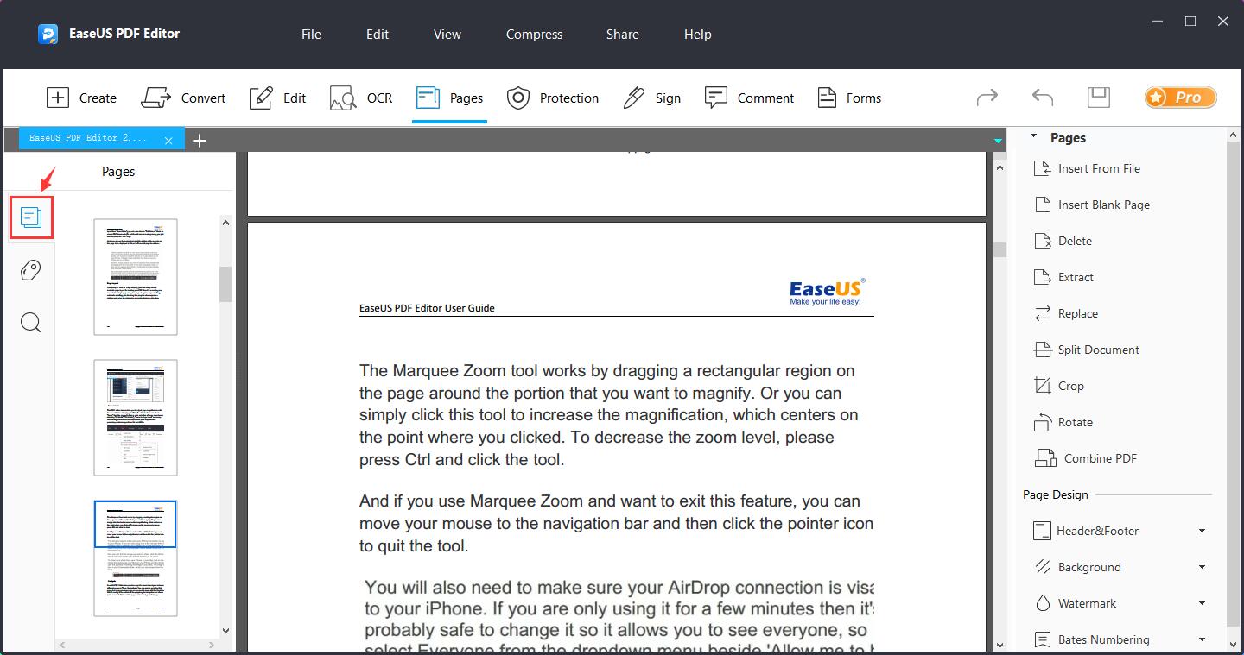Collapse the Pages section triangle
Viewport: 1244px width, 655px height.
coord(1033,136)
